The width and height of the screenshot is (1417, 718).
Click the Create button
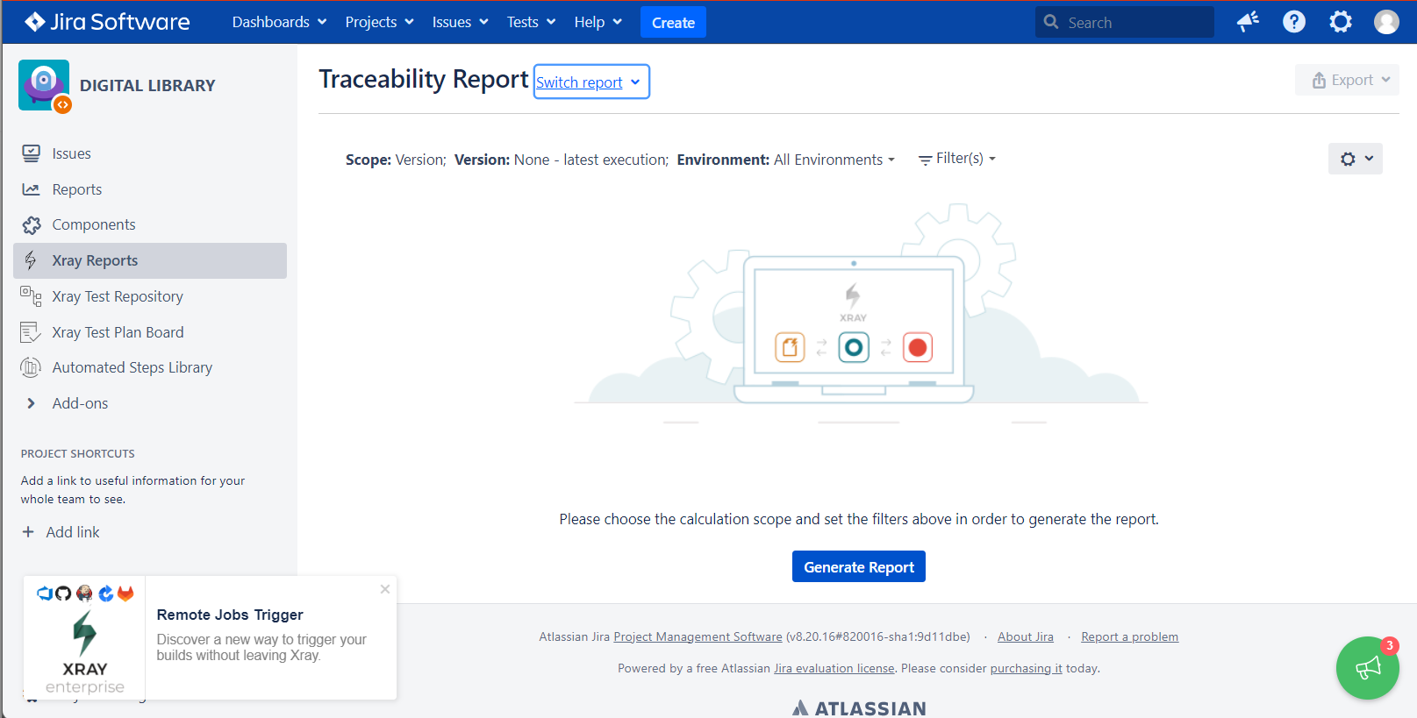coord(673,23)
